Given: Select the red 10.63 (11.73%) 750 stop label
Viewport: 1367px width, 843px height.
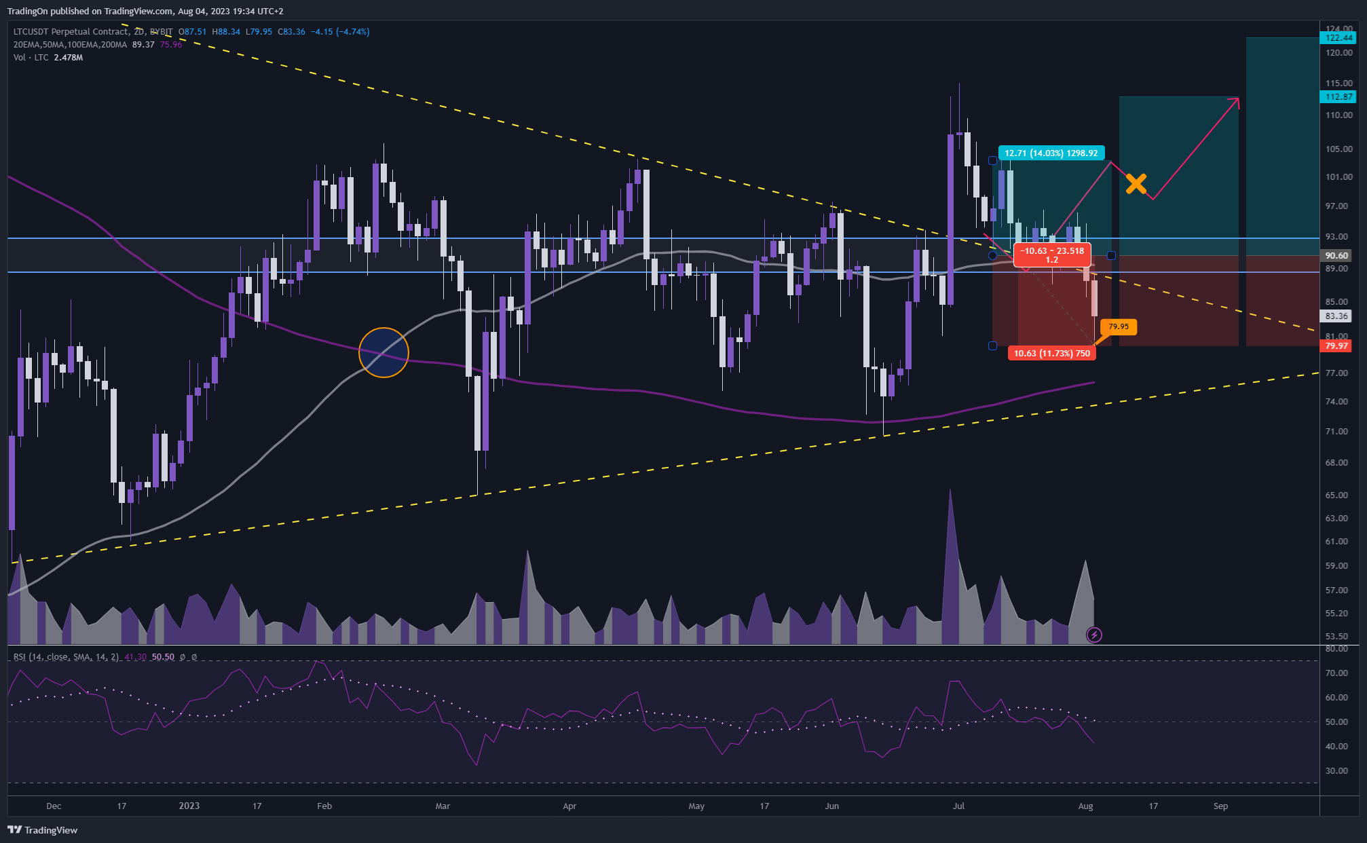Looking at the screenshot, I should pyautogui.click(x=1052, y=353).
